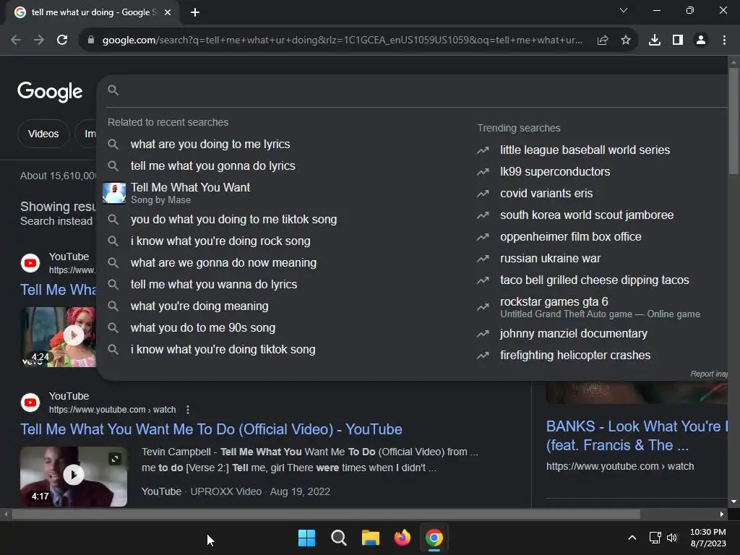Image resolution: width=740 pixels, height=555 pixels.
Task: Open trending 'rockstar games gta 6'
Action: coord(600,307)
